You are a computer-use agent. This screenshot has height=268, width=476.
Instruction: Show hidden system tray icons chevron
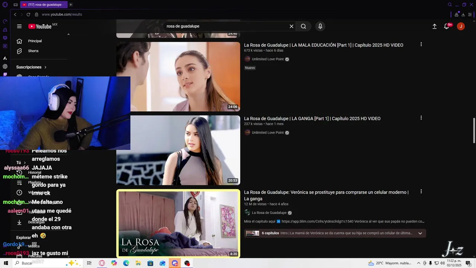pos(418,263)
